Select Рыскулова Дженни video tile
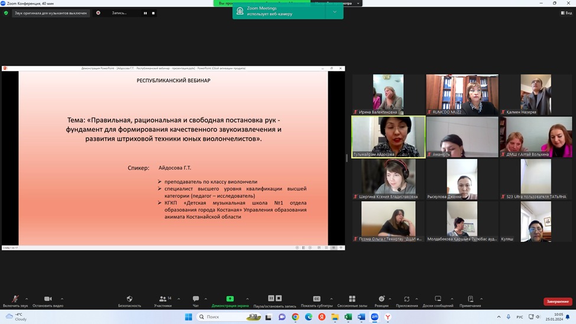 [x=462, y=179]
